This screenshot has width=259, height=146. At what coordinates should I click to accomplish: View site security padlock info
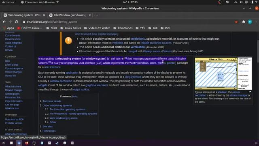24,21
